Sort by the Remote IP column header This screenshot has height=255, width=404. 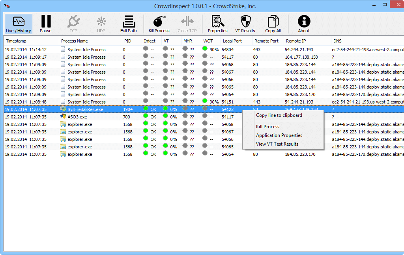(307, 41)
